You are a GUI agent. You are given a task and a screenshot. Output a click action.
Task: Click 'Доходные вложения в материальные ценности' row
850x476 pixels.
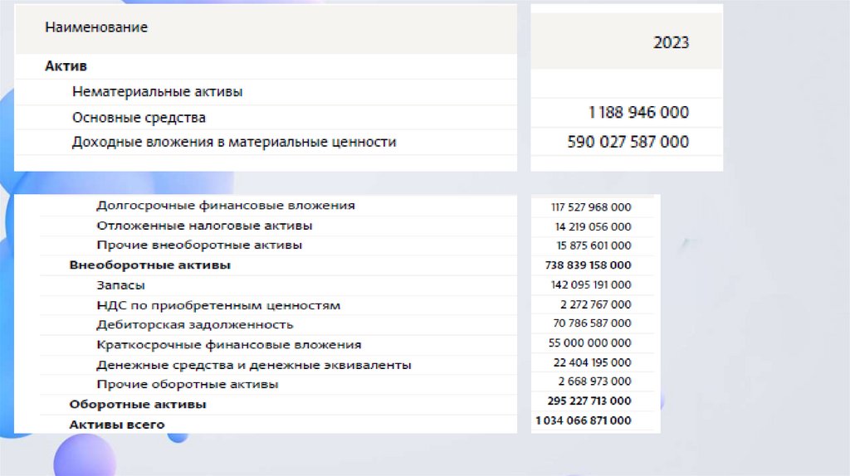pyautogui.click(x=234, y=142)
